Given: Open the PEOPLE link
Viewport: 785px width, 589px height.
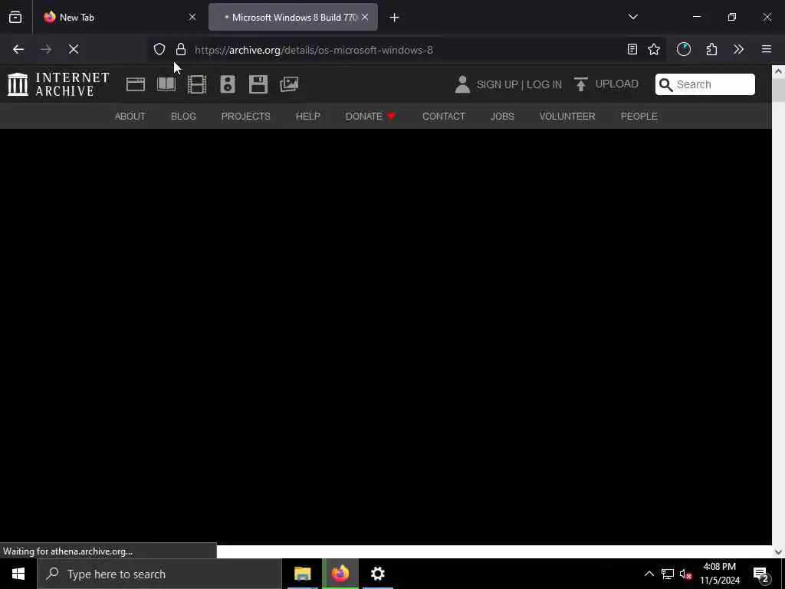Looking at the screenshot, I should point(639,117).
